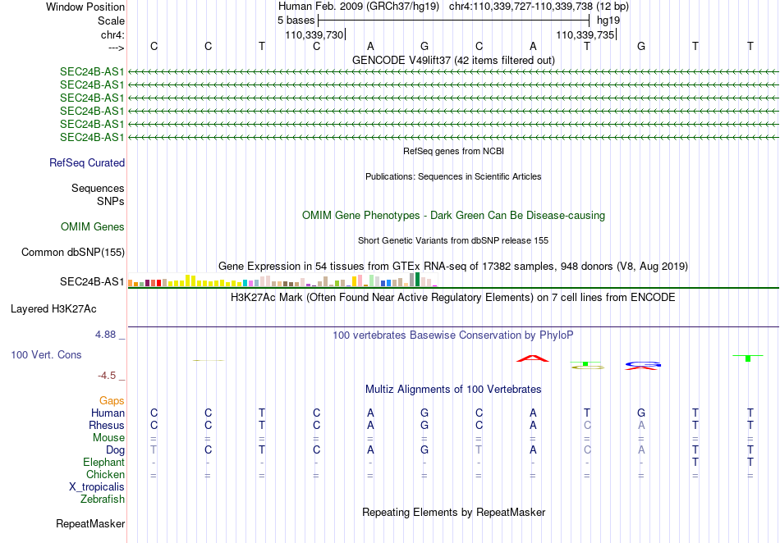
Task: Click the hg19 label after the scale bar
Action: (608, 21)
